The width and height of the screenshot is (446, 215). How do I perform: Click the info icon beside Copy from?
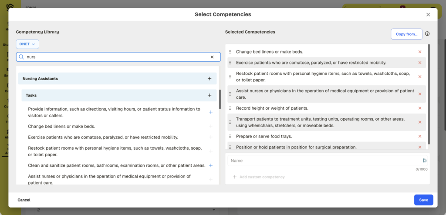[x=427, y=34]
